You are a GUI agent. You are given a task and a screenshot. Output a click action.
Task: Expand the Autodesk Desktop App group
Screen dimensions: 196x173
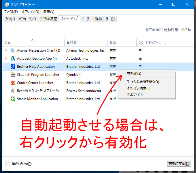(x=6, y=59)
